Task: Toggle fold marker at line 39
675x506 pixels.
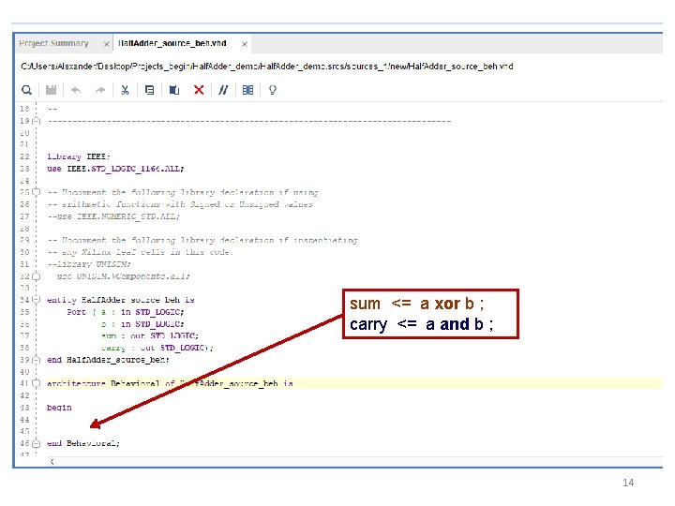Action: point(37,359)
